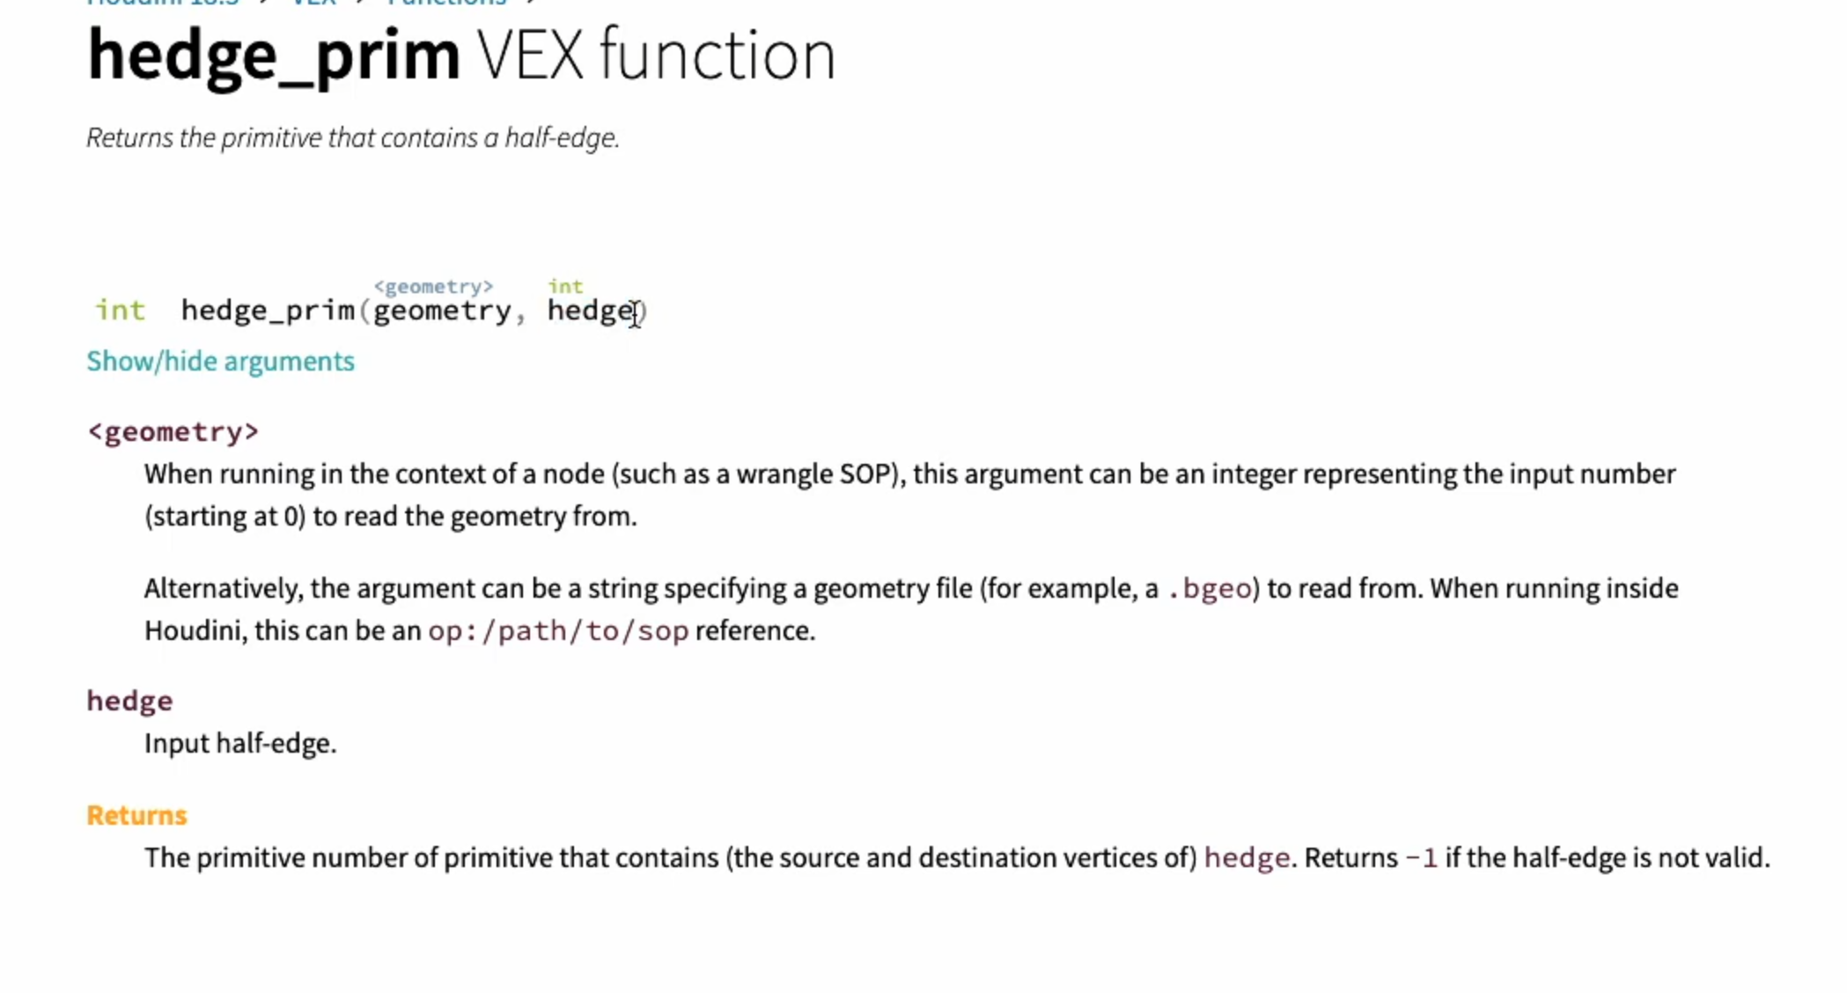Click the hedge argument in signature

[x=591, y=311]
